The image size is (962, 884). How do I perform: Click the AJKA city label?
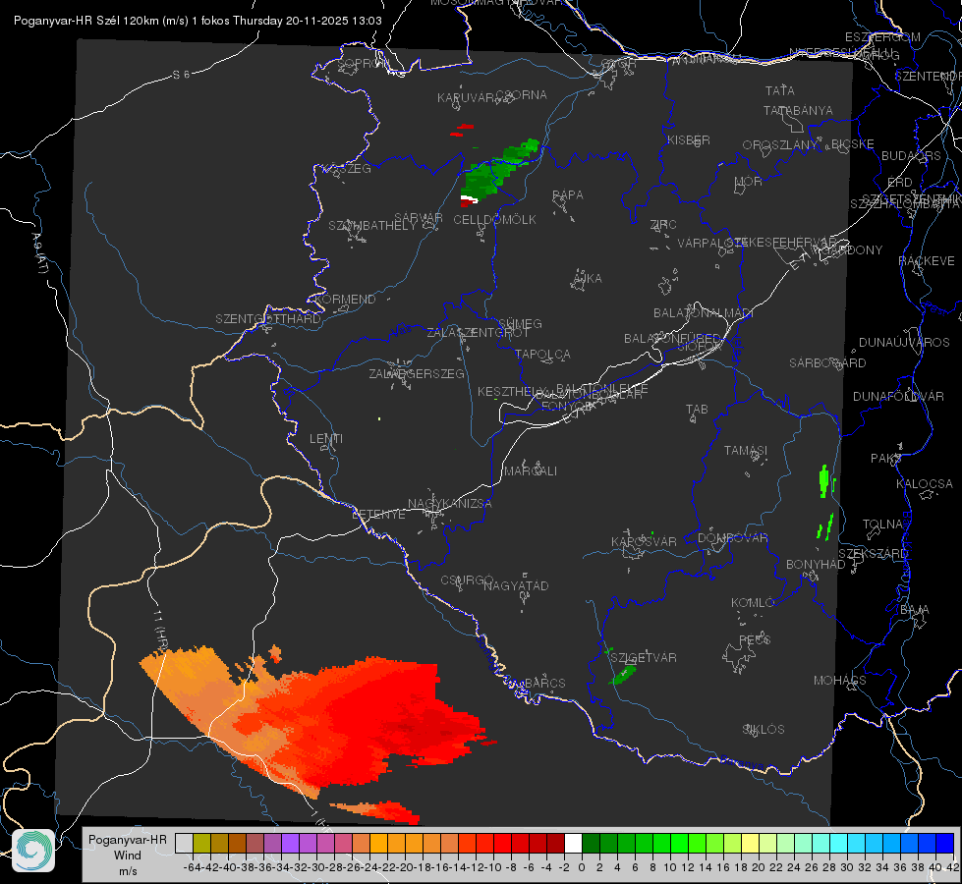pos(588,279)
